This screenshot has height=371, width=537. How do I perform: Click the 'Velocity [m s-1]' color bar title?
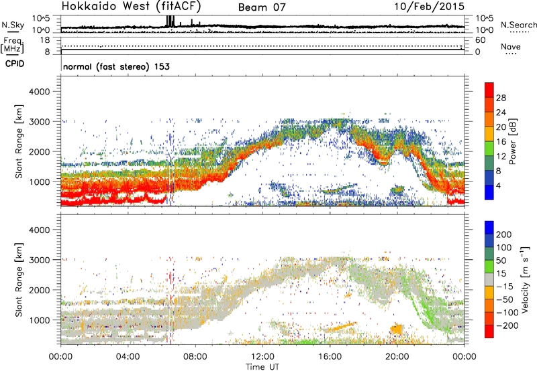point(525,279)
